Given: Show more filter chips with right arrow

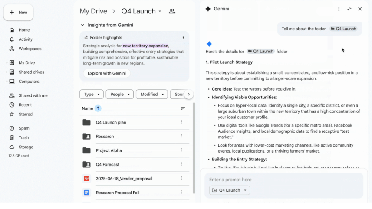Looking at the screenshot, I should tap(189, 95).
